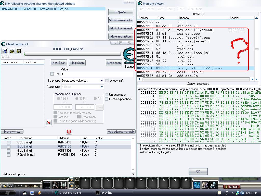Screen dimensions: 261x196
Task: Click the scan Value input field
Action: [x=97, y=74]
